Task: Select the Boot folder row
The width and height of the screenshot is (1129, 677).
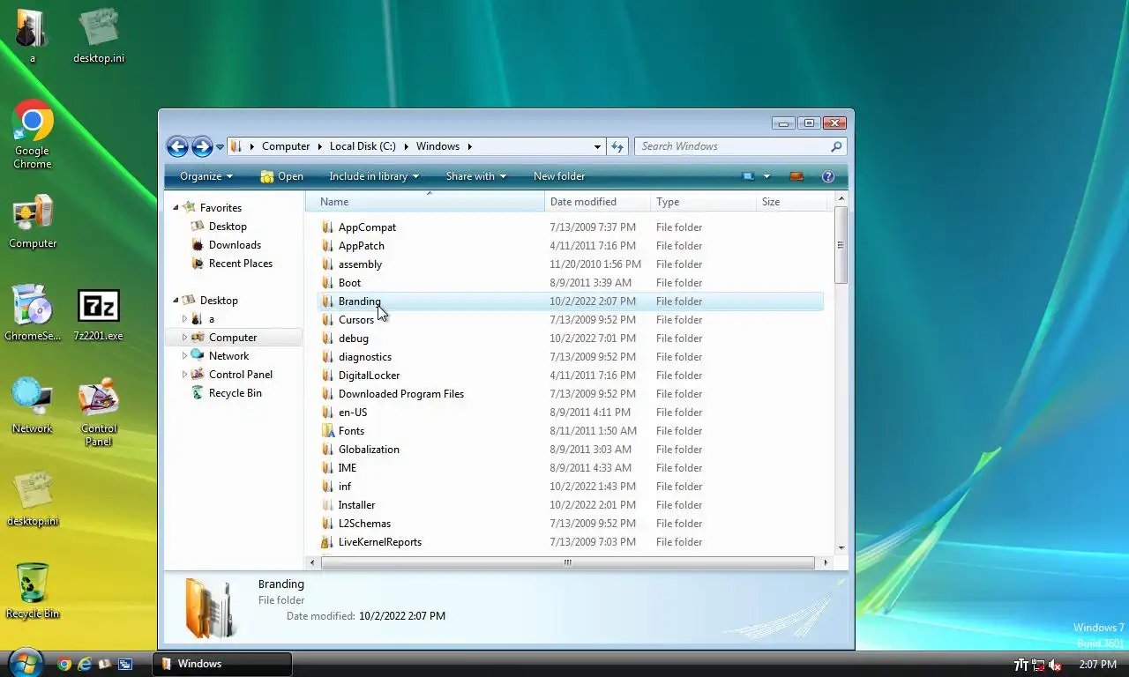Action: [570, 283]
